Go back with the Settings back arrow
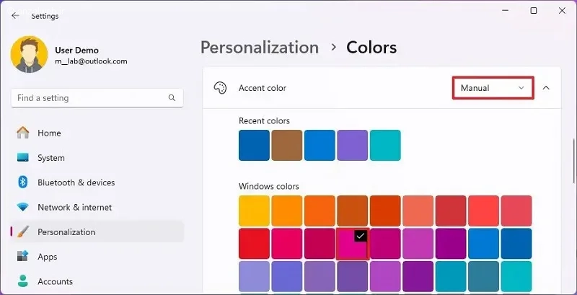Viewport: 577px width, 295px height. click(15, 16)
